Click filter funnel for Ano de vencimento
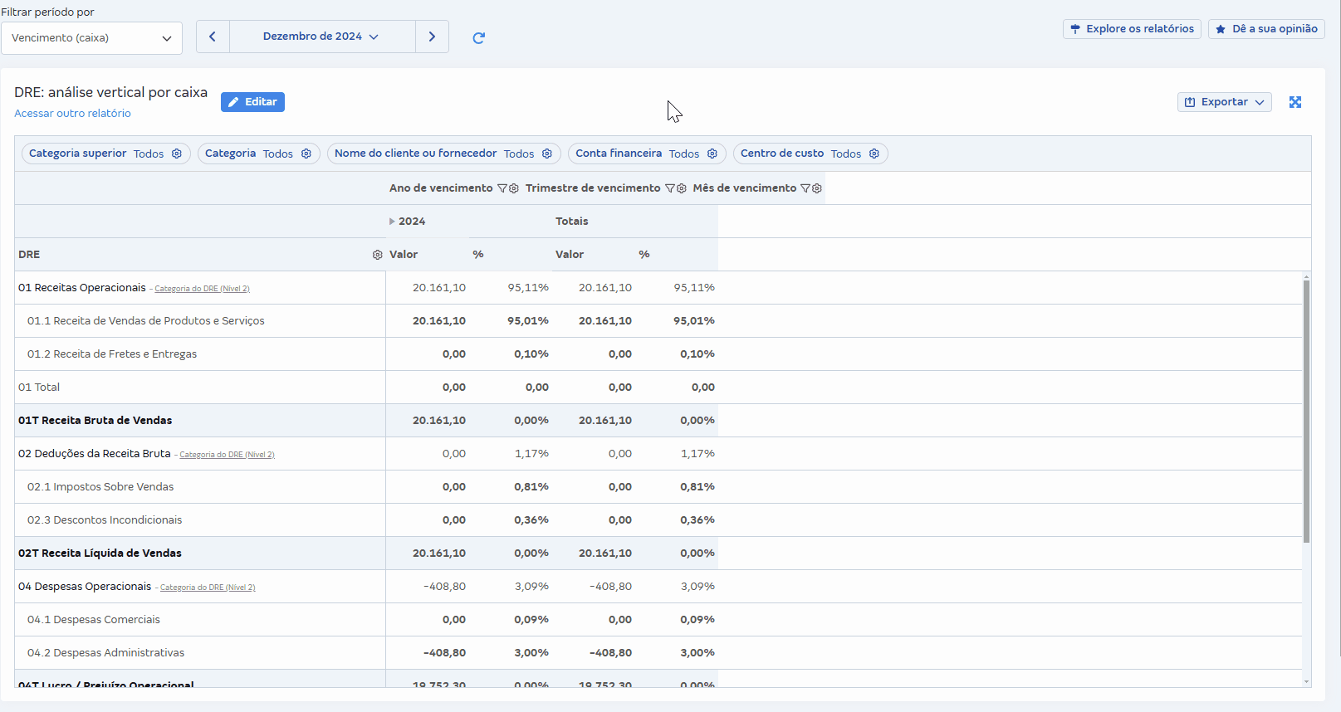The height and width of the screenshot is (712, 1341). pos(502,188)
